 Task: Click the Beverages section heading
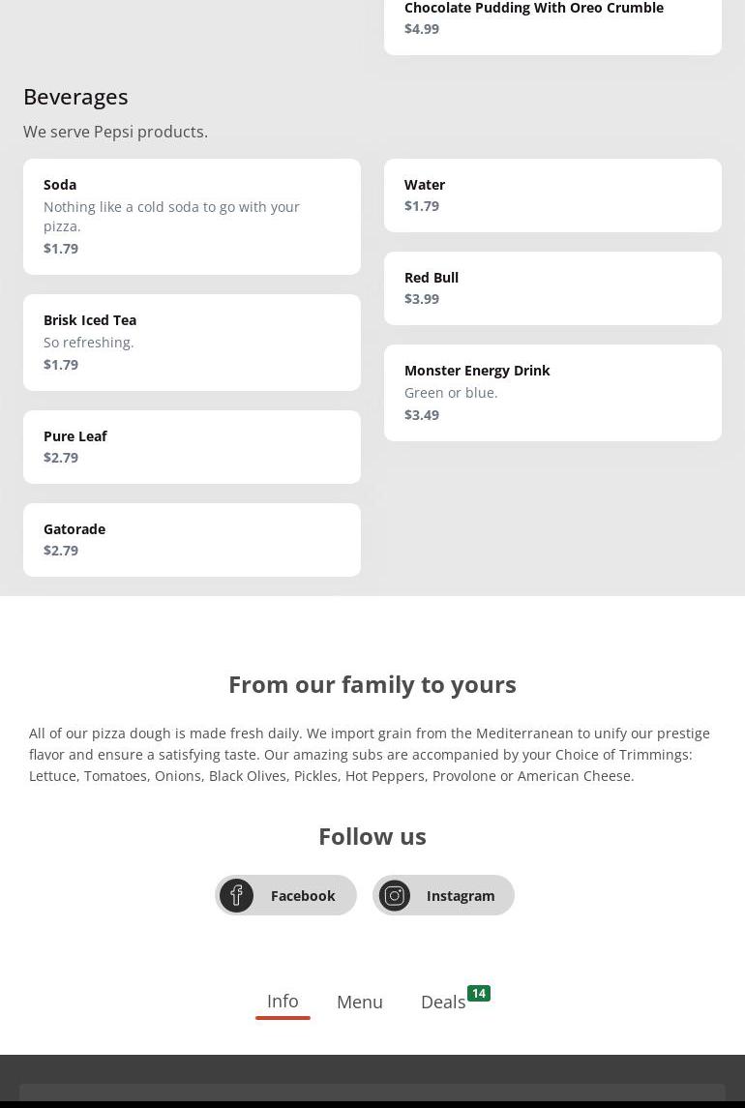(x=75, y=97)
